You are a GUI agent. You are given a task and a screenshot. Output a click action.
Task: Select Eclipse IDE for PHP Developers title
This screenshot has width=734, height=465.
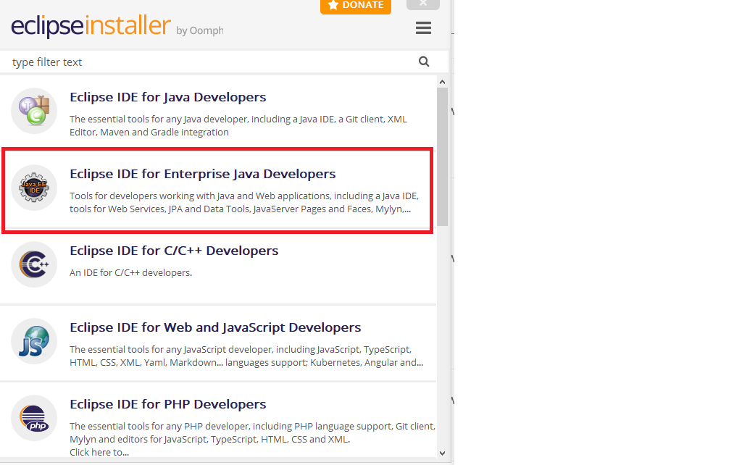coord(167,404)
